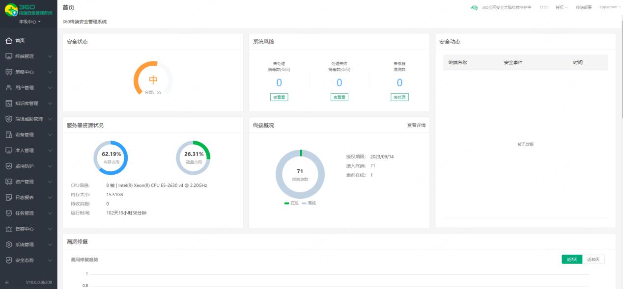Collapse sidebar using the hamburger icon

(7, 283)
